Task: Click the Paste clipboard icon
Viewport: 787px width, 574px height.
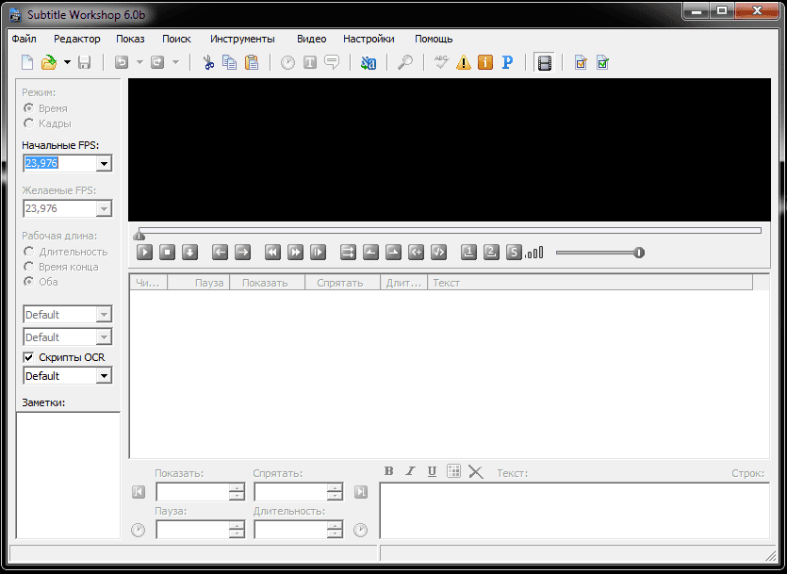Action: (x=252, y=63)
